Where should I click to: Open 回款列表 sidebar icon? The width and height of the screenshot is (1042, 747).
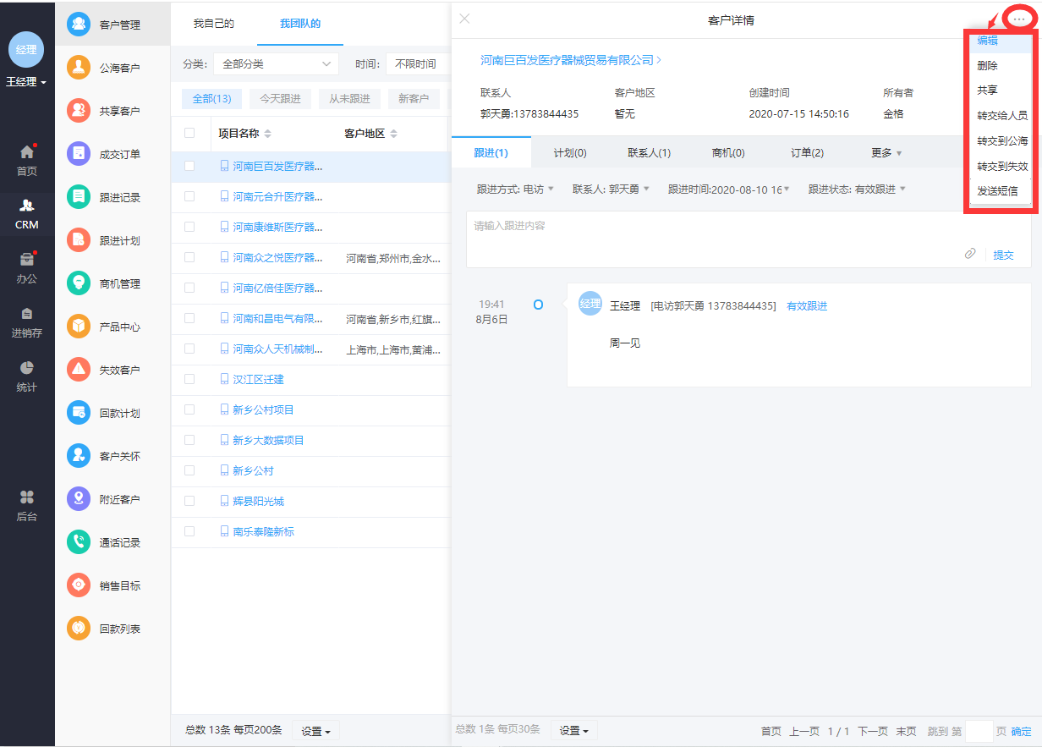tap(79, 629)
